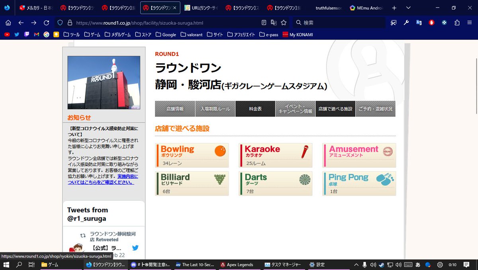Expand the valorant bookmark folder
The height and width of the screenshot is (270, 478).
click(x=192, y=35)
